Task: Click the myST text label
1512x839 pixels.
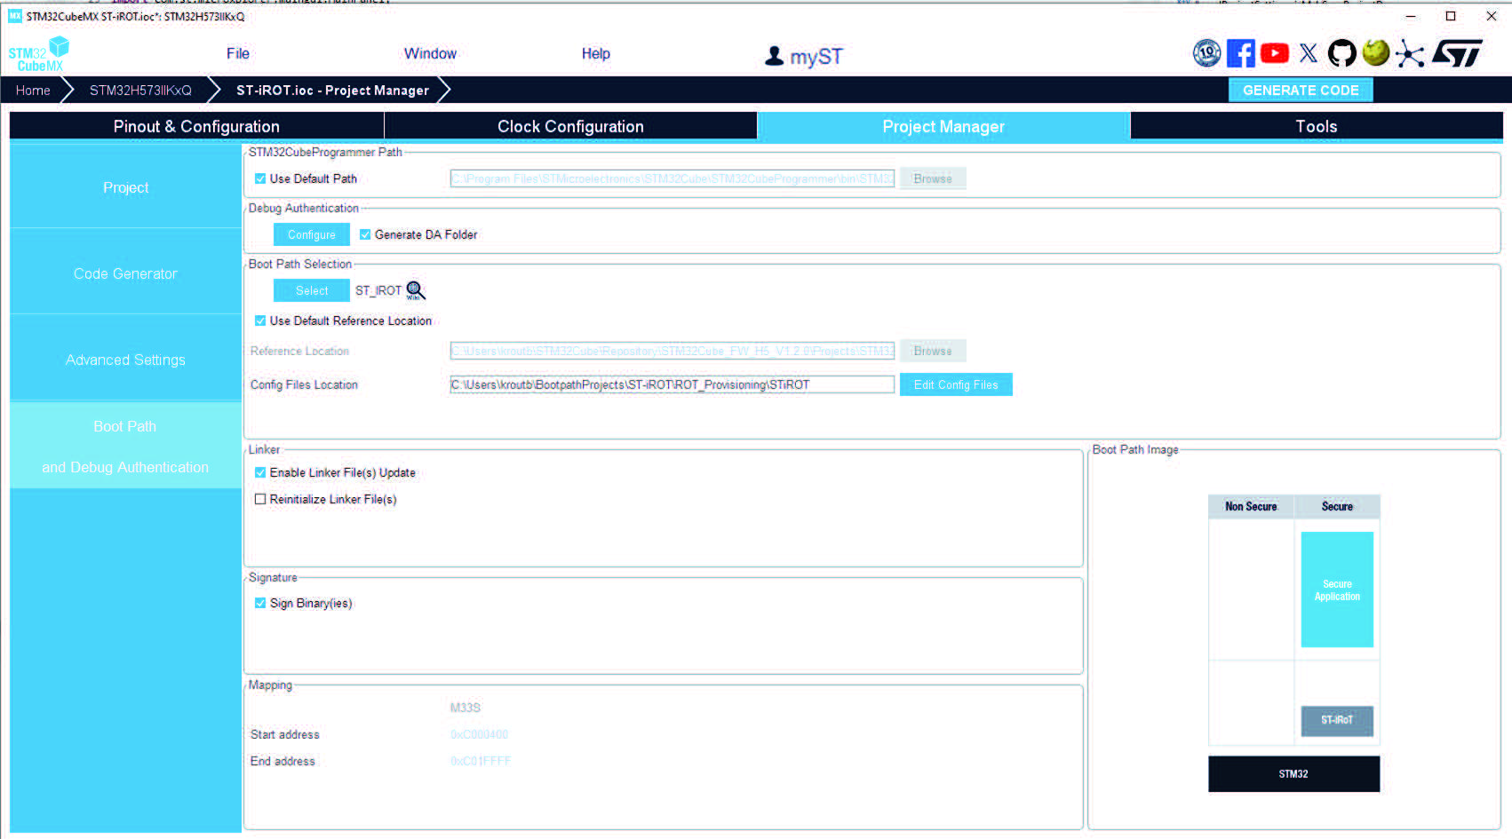Action: (816, 57)
